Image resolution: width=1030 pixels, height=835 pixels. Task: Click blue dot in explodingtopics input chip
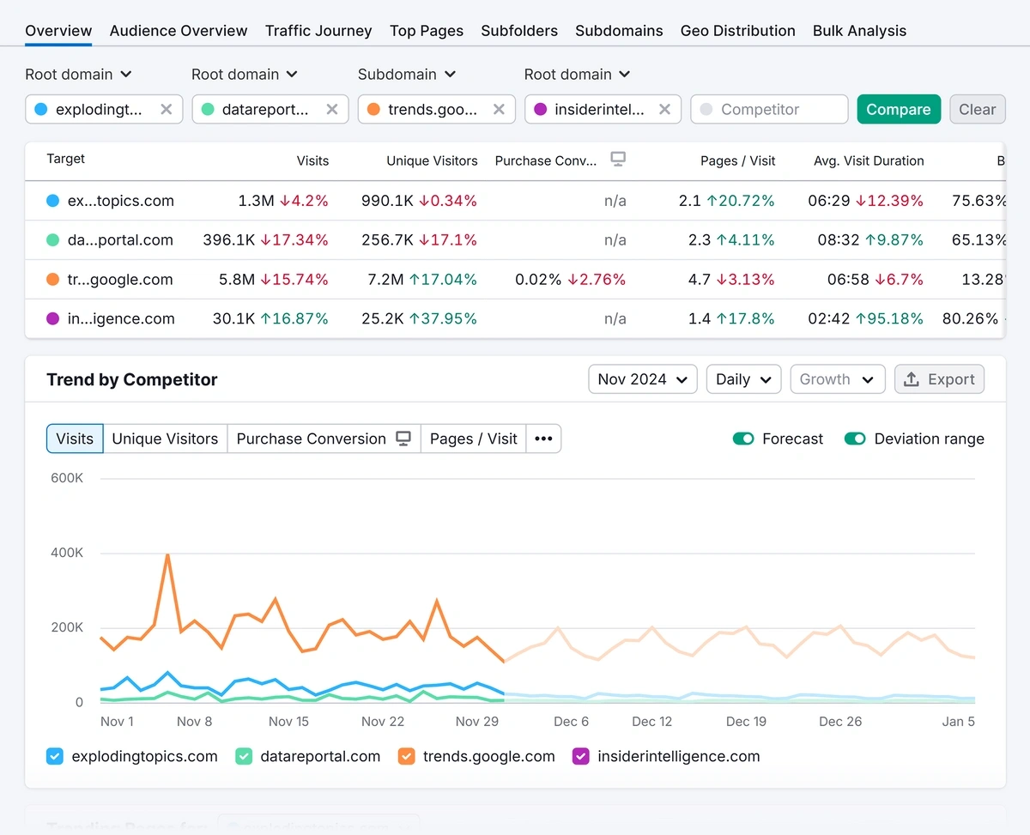tap(41, 109)
